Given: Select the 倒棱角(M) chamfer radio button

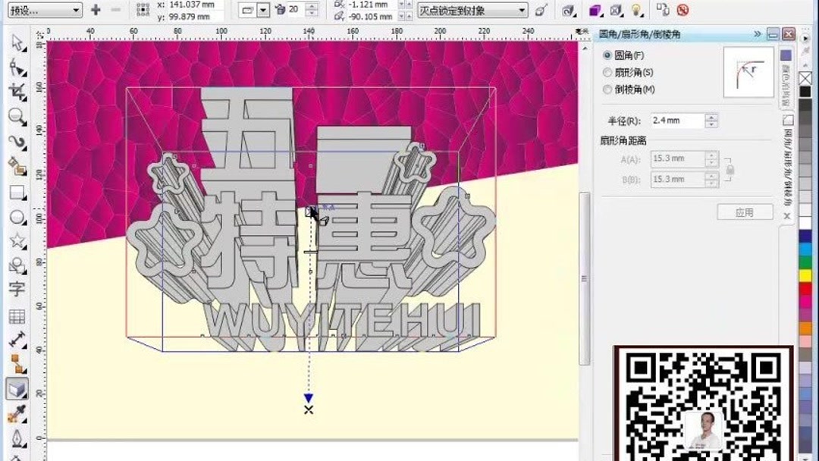Looking at the screenshot, I should (x=606, y=89).
